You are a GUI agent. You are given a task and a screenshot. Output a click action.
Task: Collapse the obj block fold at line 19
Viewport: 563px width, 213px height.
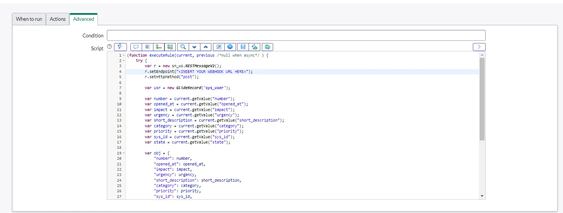coord(124,153)
